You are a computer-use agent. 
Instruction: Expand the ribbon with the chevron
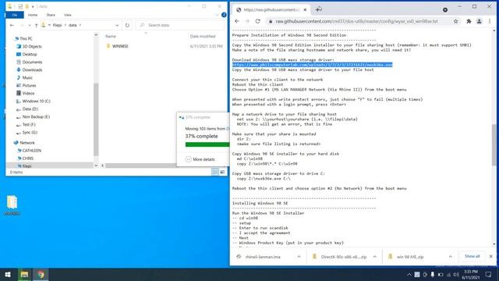[217, 15]
